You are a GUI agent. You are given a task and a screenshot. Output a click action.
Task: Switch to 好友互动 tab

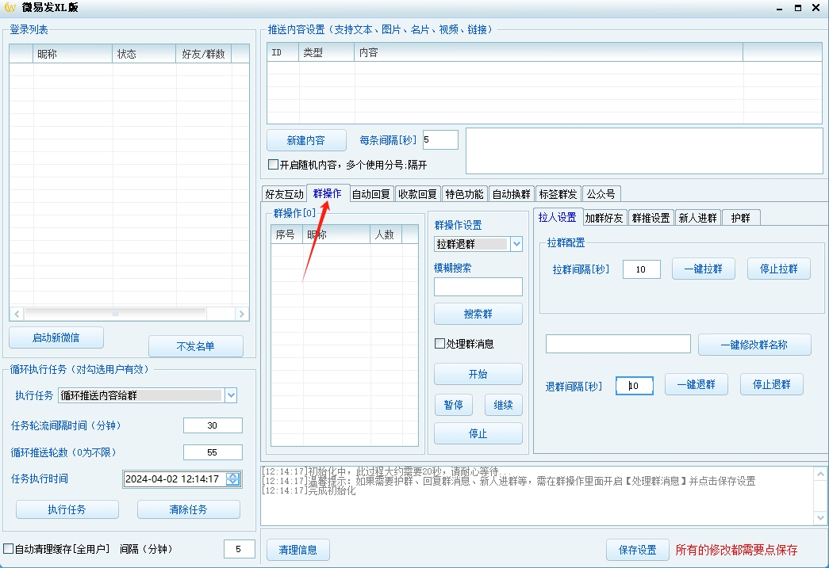click(x=285, y=194)
